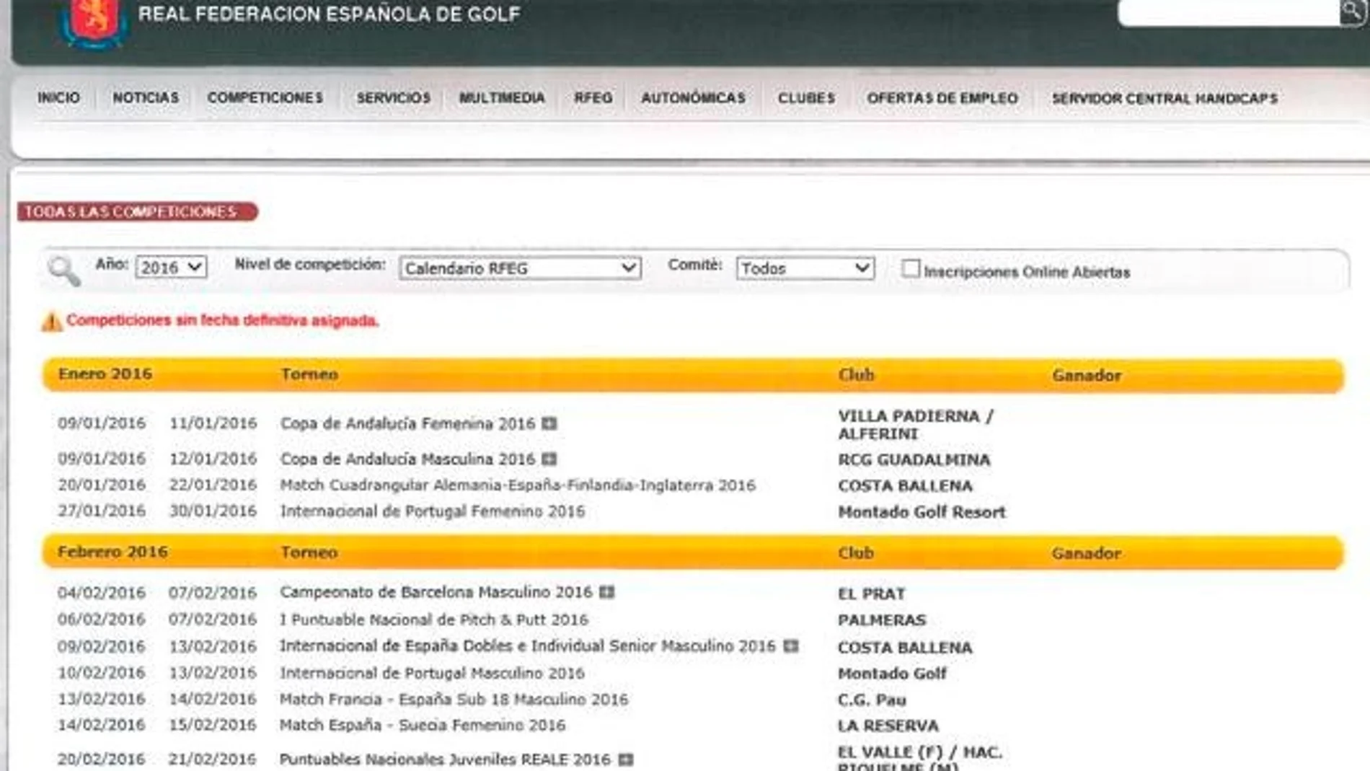The height and width of the screenshot is (771, 1370).
Task: Click the Enero 2016 month header
Action: (x=105, y=374)
